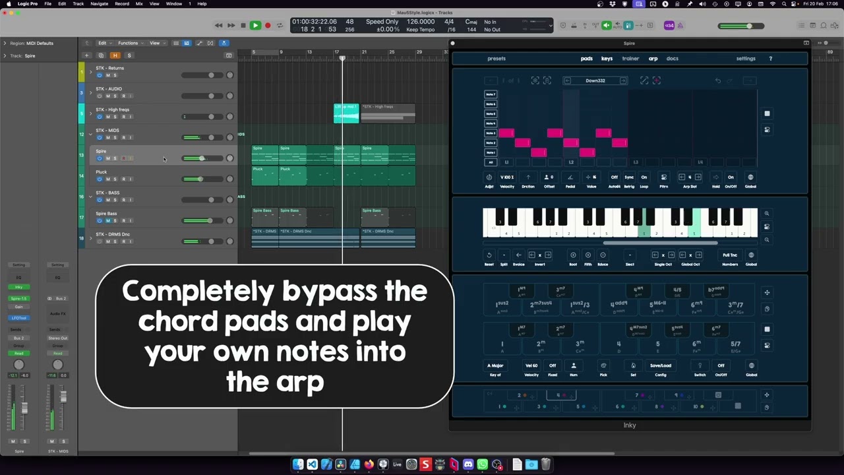Click the Save/Load Config button
This screenshot has width=844, height=475.
[661, 365]
